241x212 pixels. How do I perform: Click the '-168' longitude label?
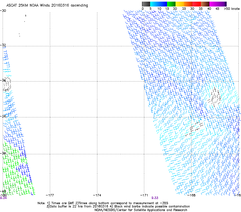tap(191, 195)
